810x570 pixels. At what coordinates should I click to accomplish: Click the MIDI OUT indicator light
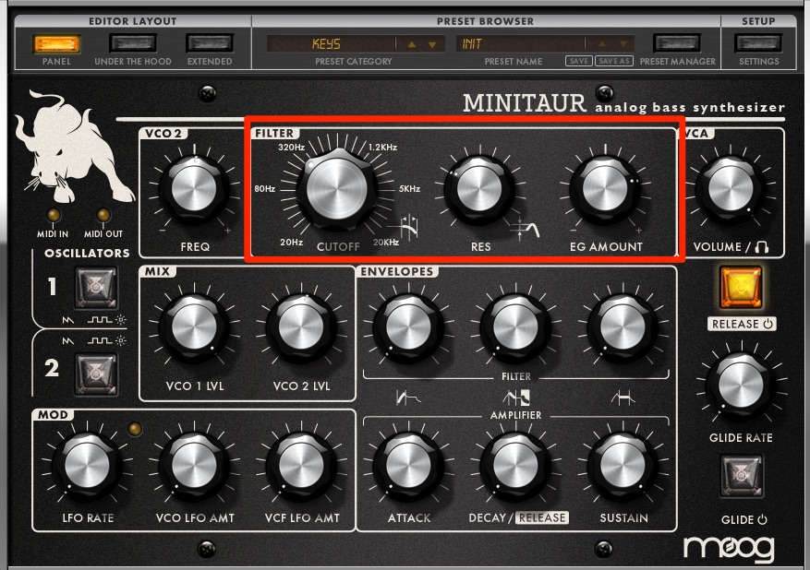pos(103,215)
